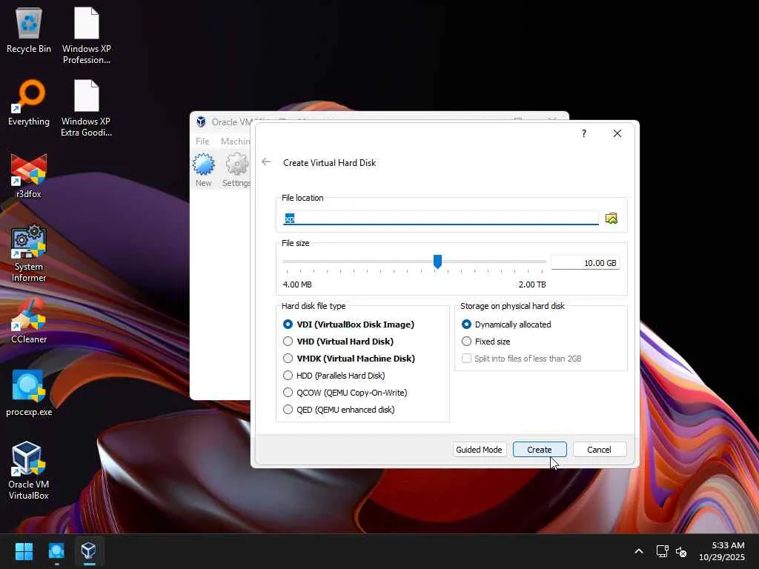Select VDI (VirtualBox Disk Image) type

[x=348, y=325]
